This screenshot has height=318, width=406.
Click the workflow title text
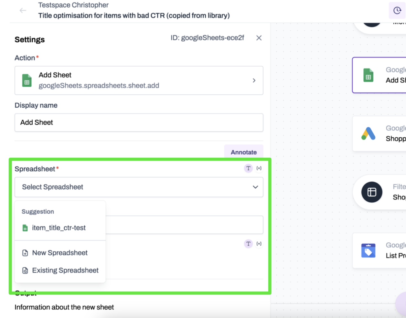tap(134, 16)
